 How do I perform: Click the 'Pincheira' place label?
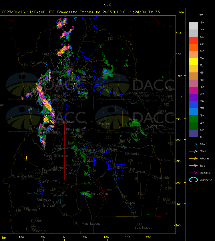[33, 193]
